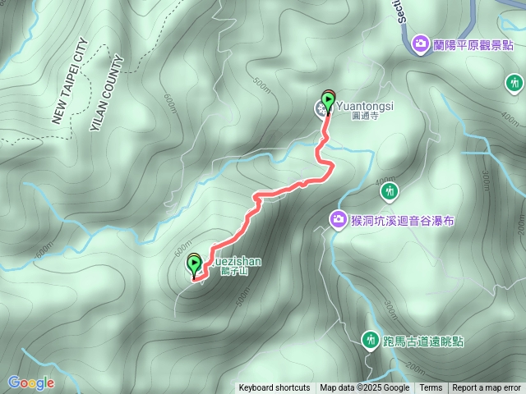This screenshot has width=526, height=394.
Task: Click the 跑馬古道遠眺點 hiking pin
Action: point(371,341)
